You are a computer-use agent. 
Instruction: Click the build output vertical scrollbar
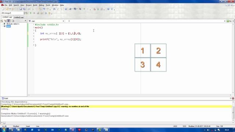(233, 111)
